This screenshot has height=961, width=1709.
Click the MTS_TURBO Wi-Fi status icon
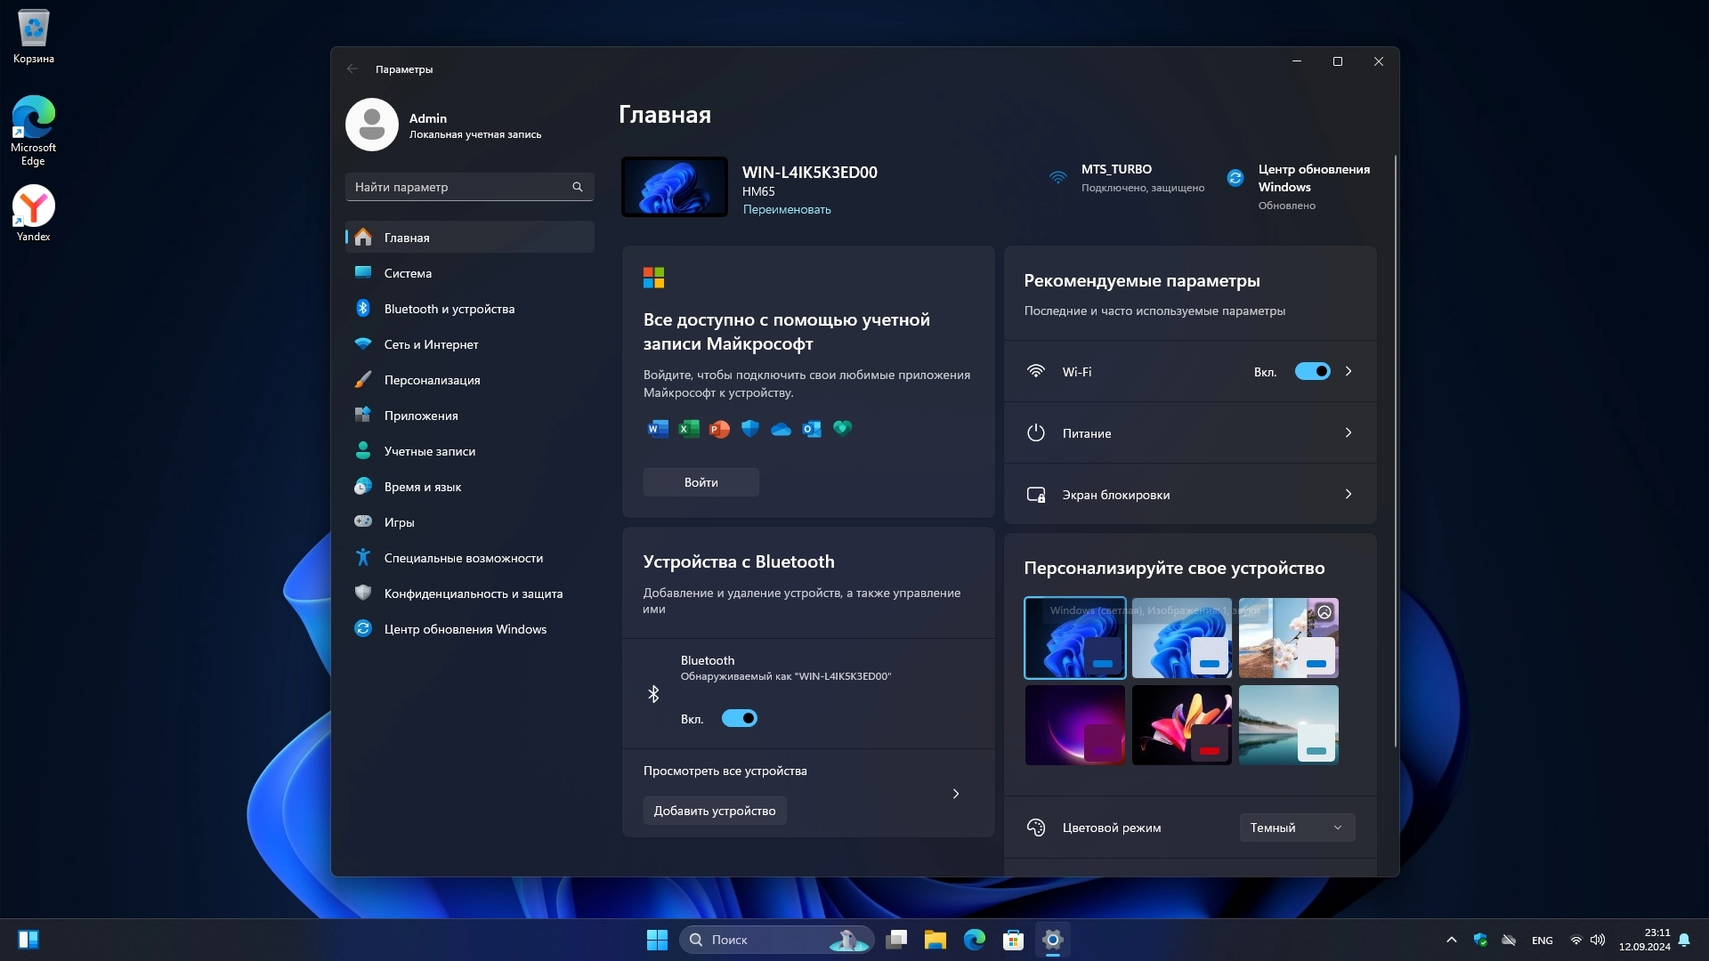pyautogui.click(x=1057, y=178)
